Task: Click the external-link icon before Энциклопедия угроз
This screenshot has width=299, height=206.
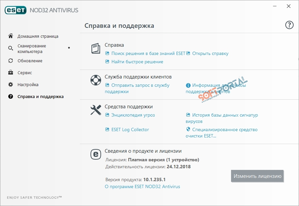Action: 107,115
